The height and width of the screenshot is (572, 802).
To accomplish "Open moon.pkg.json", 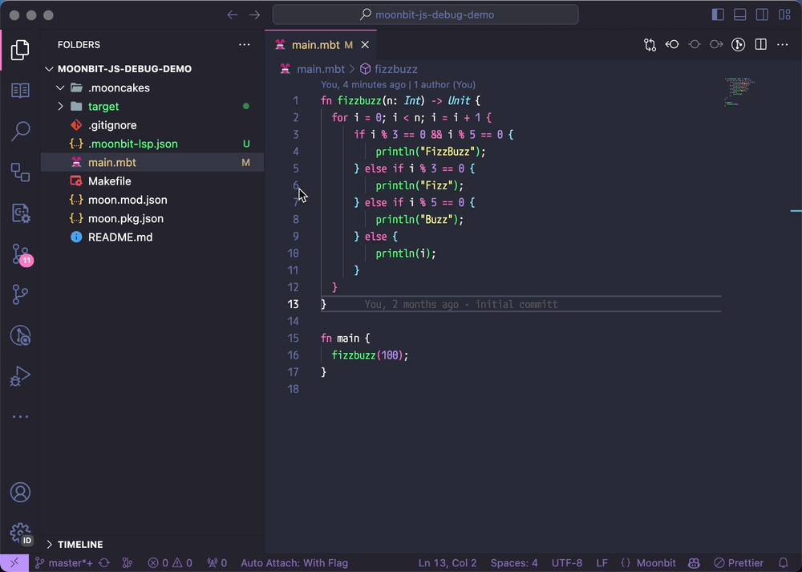I will coord(152,218).
